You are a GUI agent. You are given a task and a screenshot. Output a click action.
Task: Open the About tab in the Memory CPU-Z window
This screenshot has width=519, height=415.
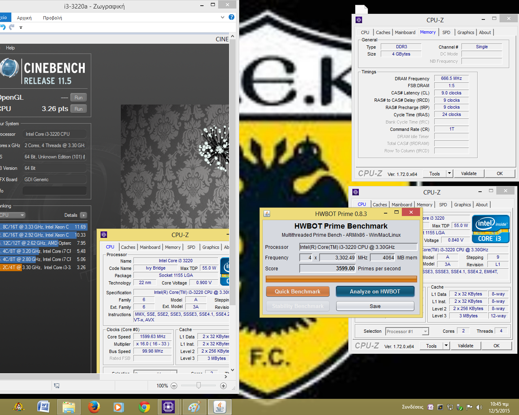click(485, 32)
